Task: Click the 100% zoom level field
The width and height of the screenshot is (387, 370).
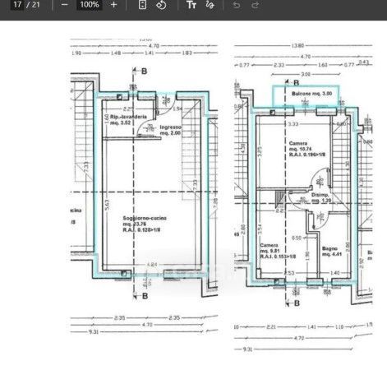Action: pyautogui.click(x=90, y=5)
